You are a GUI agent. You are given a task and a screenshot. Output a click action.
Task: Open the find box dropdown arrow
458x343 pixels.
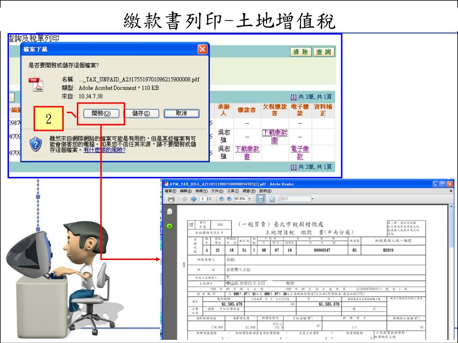point(313,199)
